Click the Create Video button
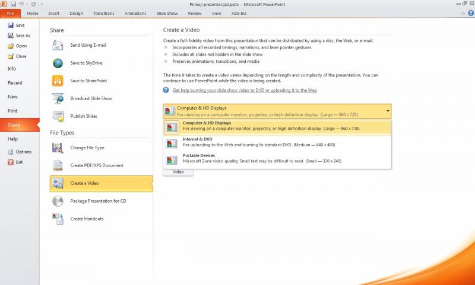The width and height of the screenshot is (475, 285). [x=178, y=172]
